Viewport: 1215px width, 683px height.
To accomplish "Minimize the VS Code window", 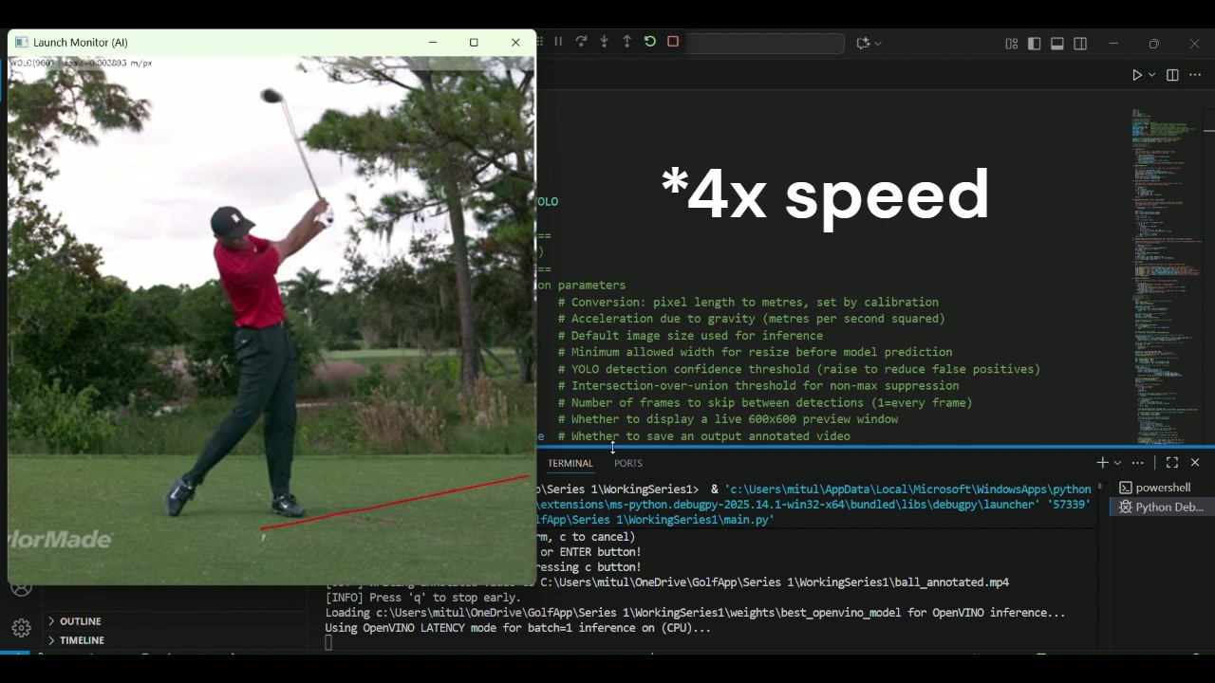I will 1113,44.
